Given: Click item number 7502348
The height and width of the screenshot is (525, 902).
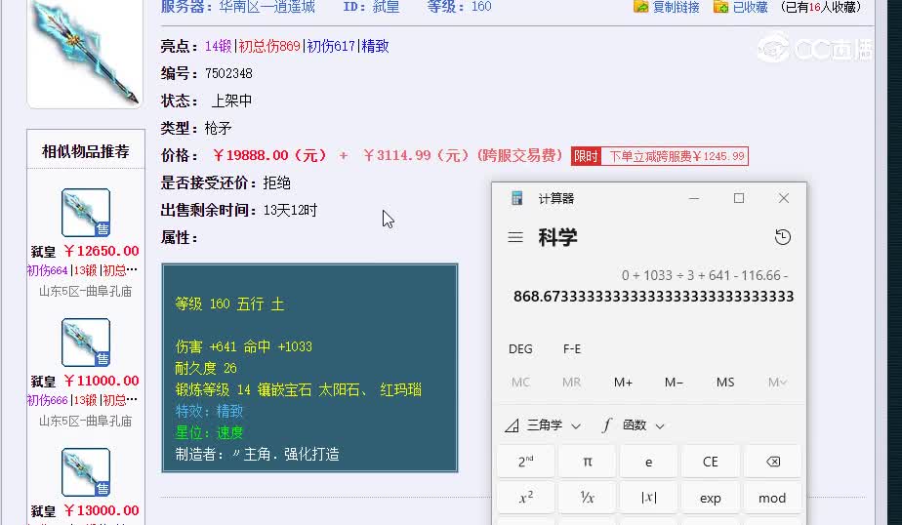Looking at the screenshot, I should (x=228, y=73).
